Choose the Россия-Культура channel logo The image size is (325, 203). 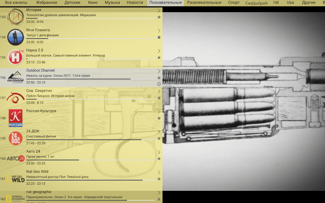click(16, 118)
